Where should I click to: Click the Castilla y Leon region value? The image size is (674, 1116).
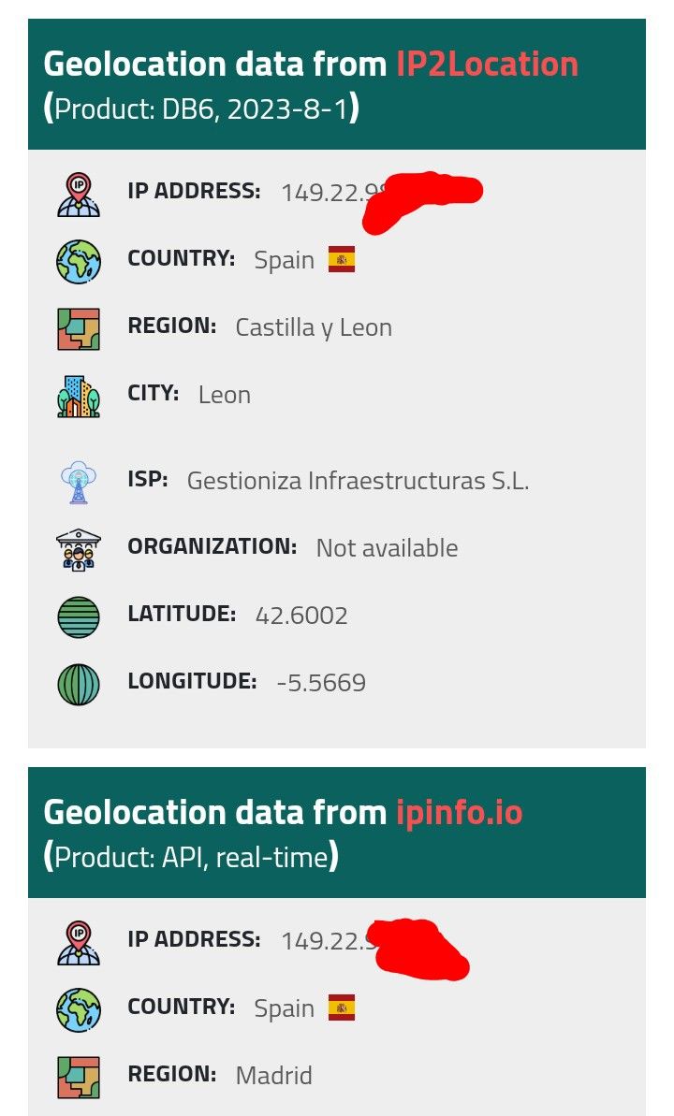pyautogui.click(x=314, y=327)
